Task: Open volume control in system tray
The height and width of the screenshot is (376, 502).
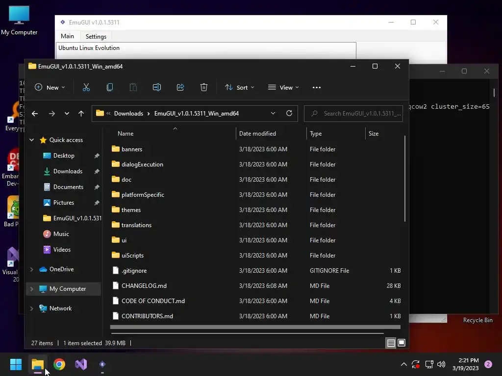Action: point(441,364)
